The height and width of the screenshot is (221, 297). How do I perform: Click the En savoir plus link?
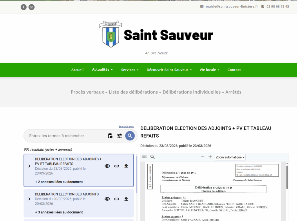[x=126, y=127]
